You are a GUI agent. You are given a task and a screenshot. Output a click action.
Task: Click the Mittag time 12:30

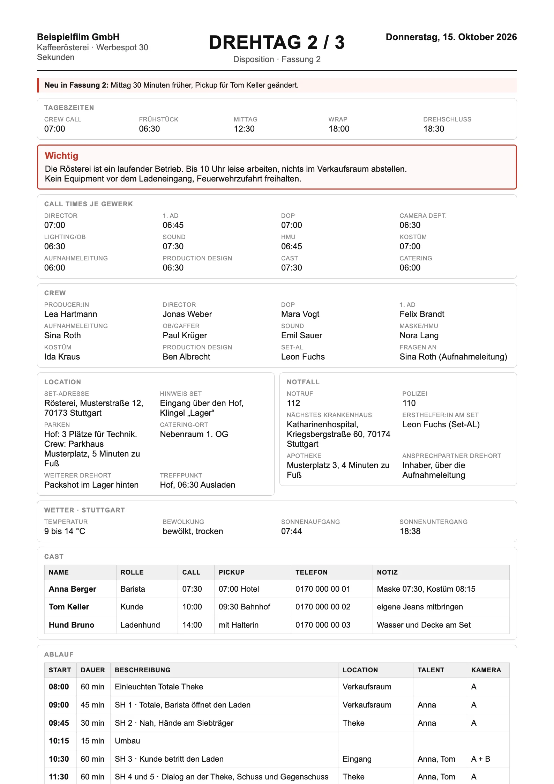(244, 129)
